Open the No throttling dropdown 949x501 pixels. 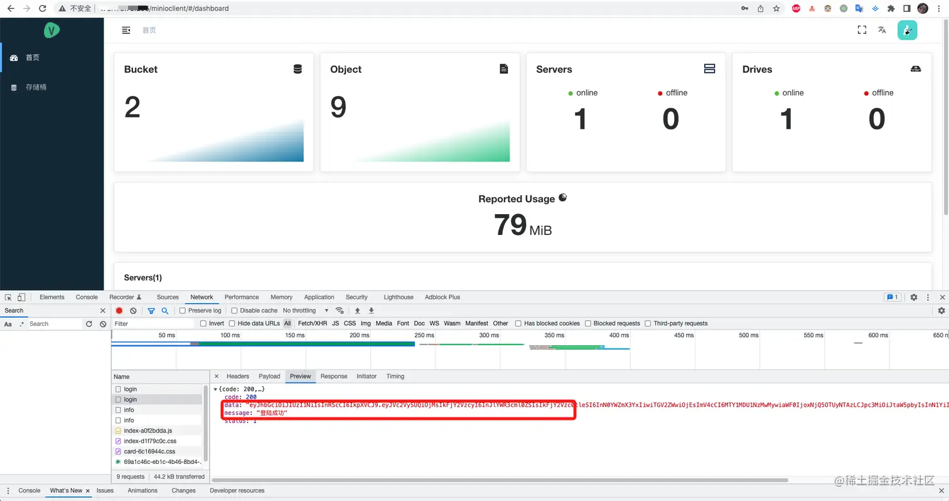click(306, 311)
